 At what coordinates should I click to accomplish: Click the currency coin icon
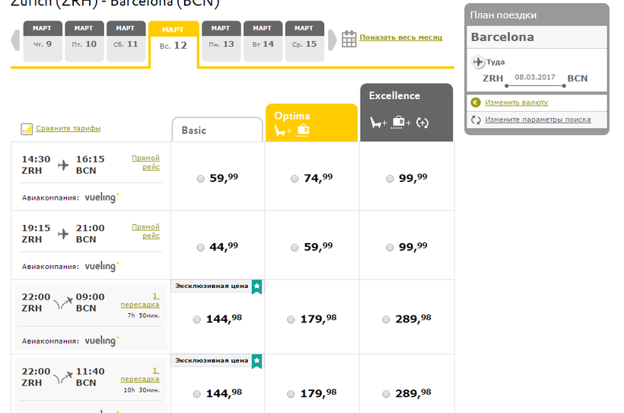coord(476,102)
